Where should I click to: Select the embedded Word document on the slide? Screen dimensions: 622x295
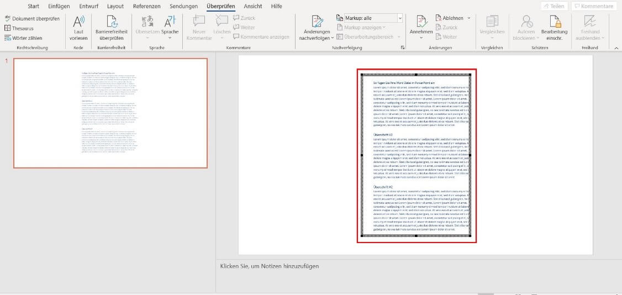(416, 155)
